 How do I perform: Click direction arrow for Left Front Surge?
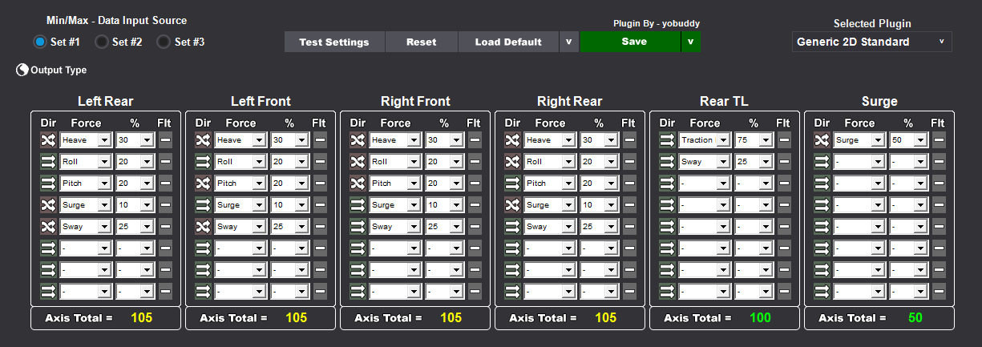[x=203, y=205]
